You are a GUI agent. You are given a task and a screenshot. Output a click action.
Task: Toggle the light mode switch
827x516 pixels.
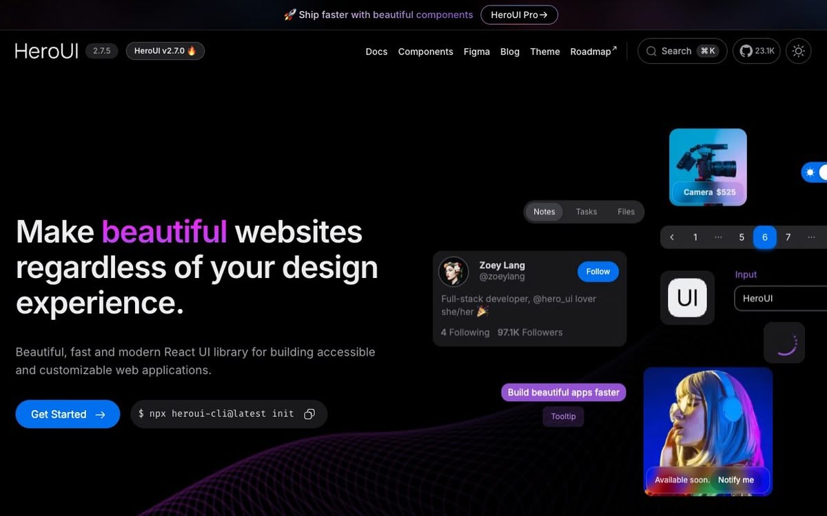[x=815, y=173]
